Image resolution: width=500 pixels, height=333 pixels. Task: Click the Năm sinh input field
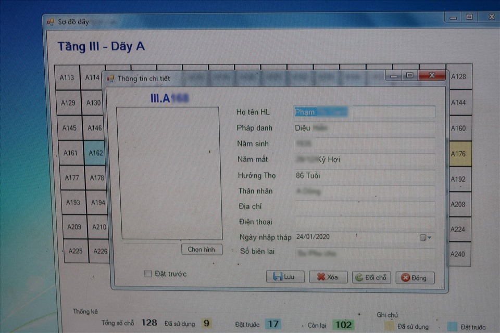pos(365,144)
